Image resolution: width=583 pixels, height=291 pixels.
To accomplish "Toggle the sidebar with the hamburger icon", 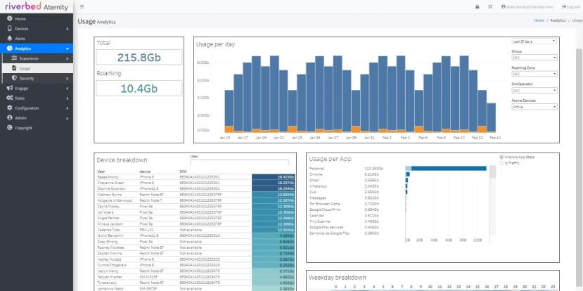I will [82, 6].
